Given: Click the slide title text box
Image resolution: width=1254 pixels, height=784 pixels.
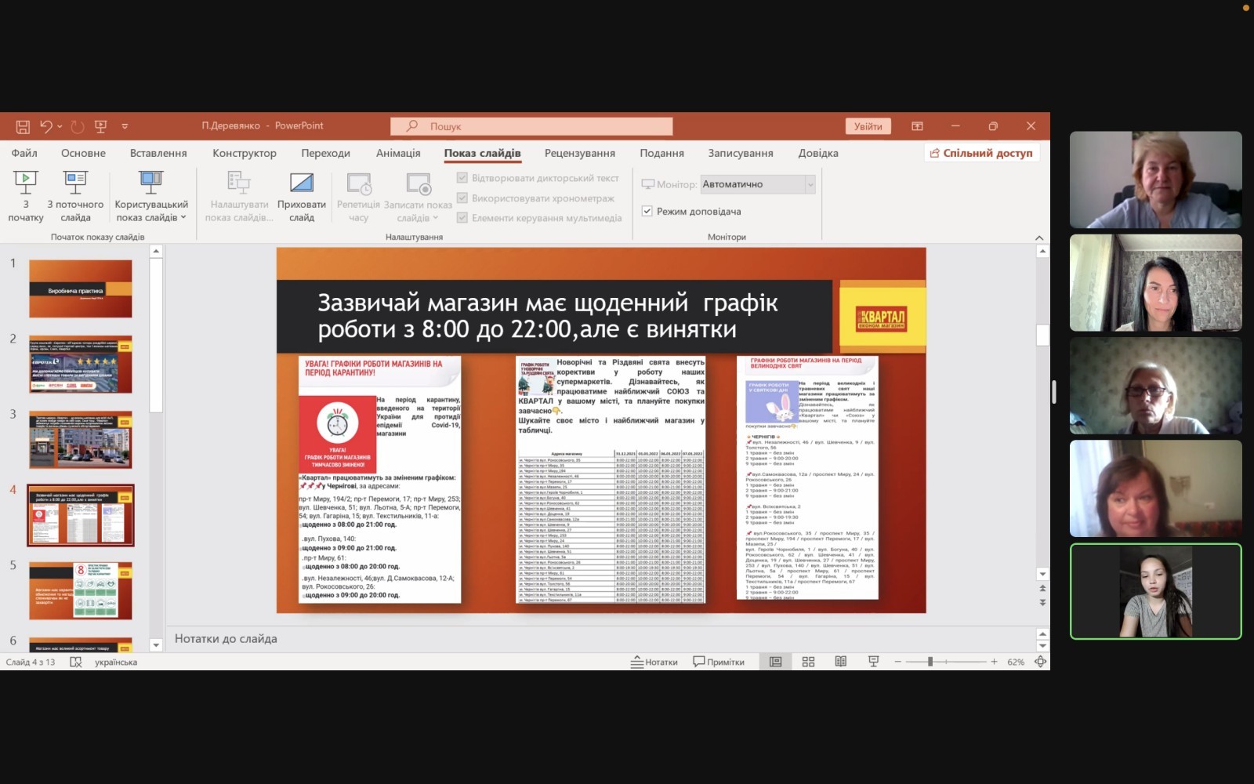Looking at the screenshot, I should point(554,316).
